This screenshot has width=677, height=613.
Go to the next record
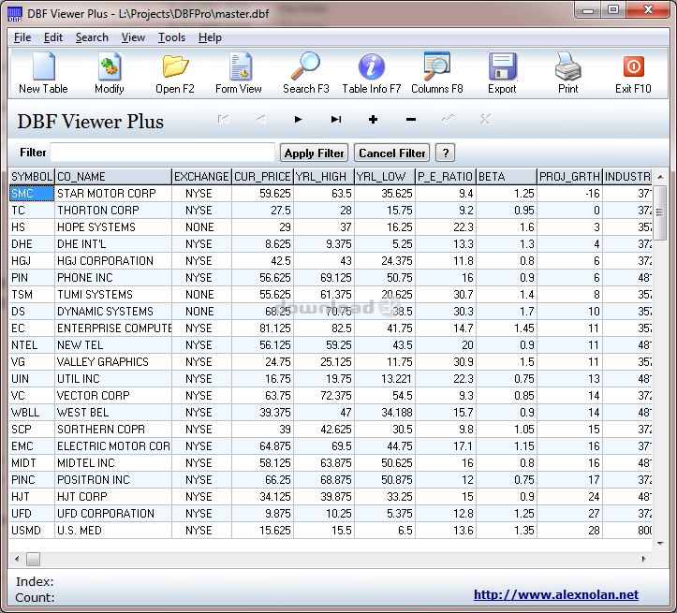coord(299,119)
